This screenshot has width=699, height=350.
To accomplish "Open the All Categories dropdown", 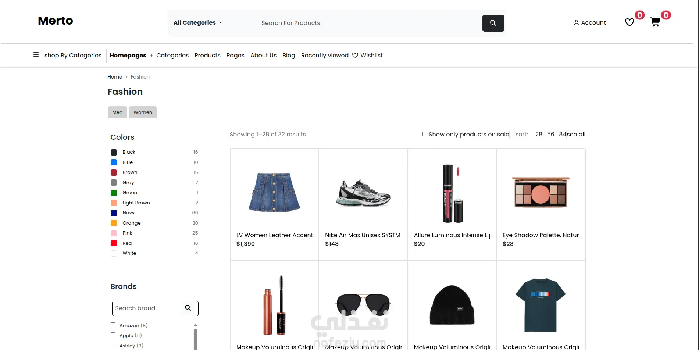I will [198, 23].
